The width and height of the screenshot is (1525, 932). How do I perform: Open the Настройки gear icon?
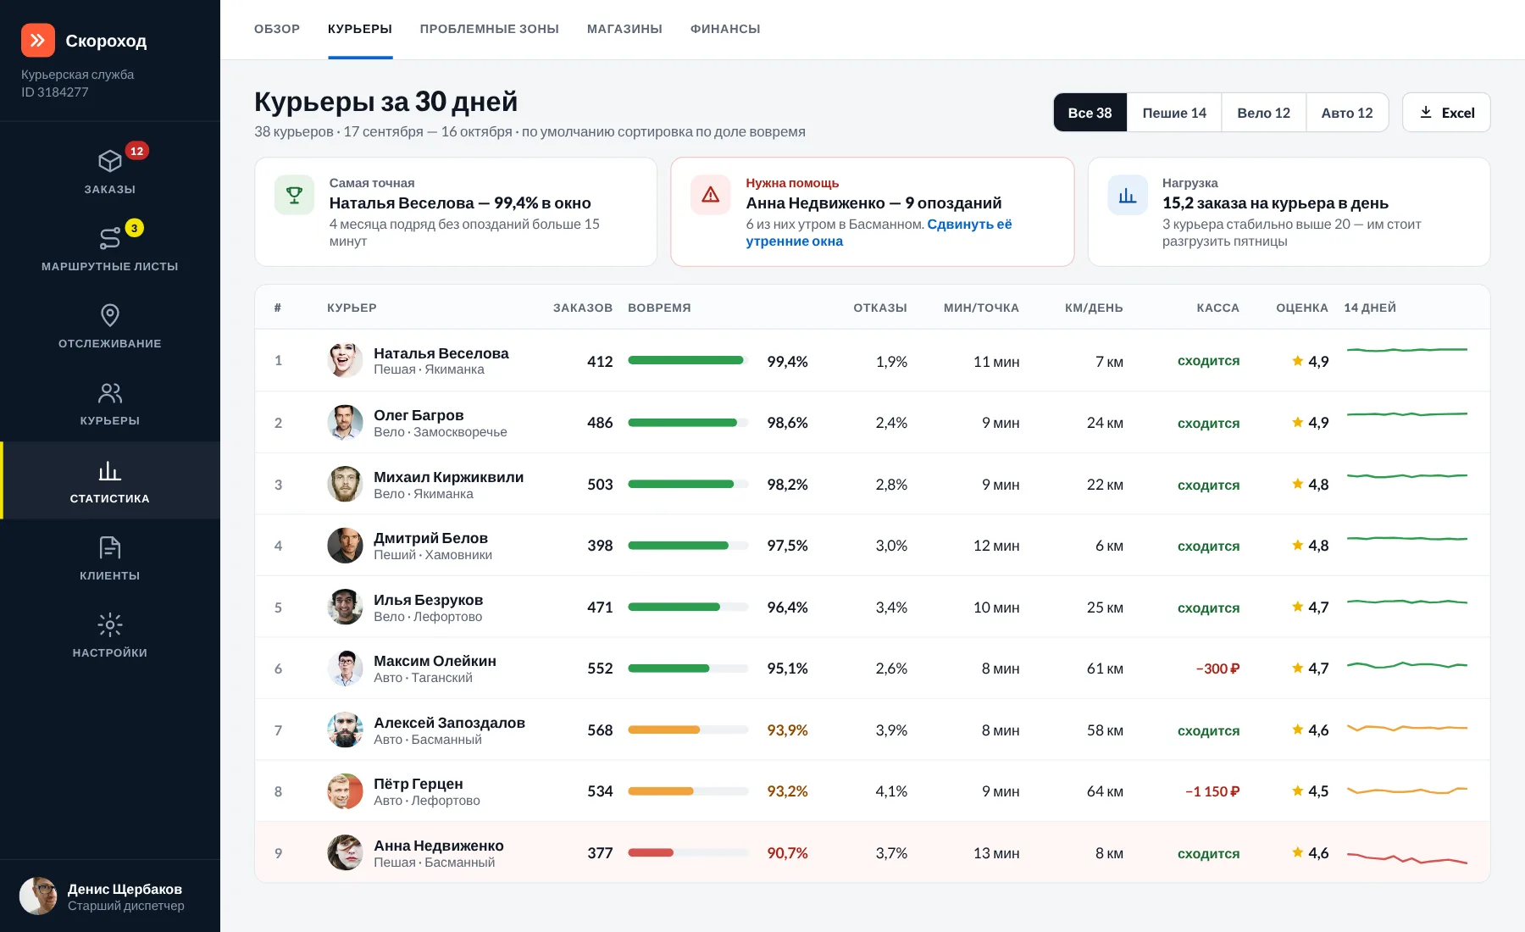(x=110, y=625)
